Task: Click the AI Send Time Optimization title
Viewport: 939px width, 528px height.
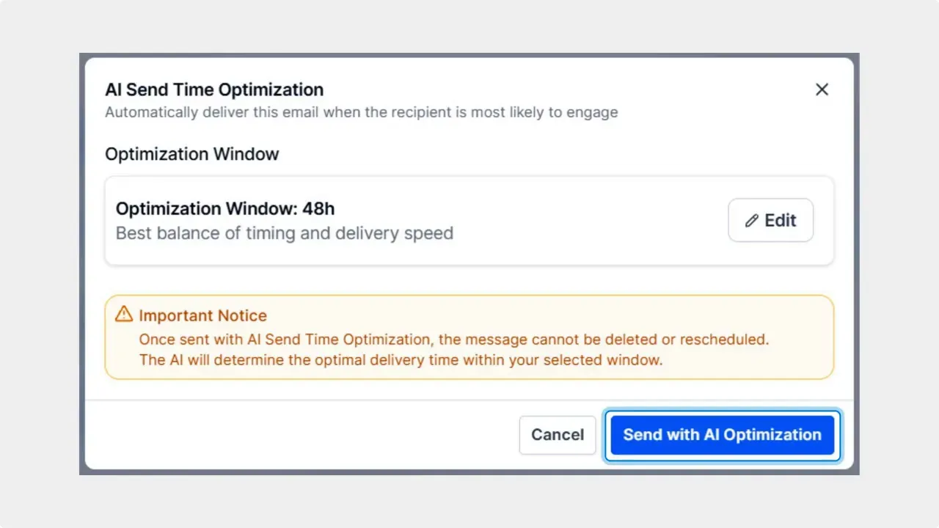Action: tap(214, 89)
